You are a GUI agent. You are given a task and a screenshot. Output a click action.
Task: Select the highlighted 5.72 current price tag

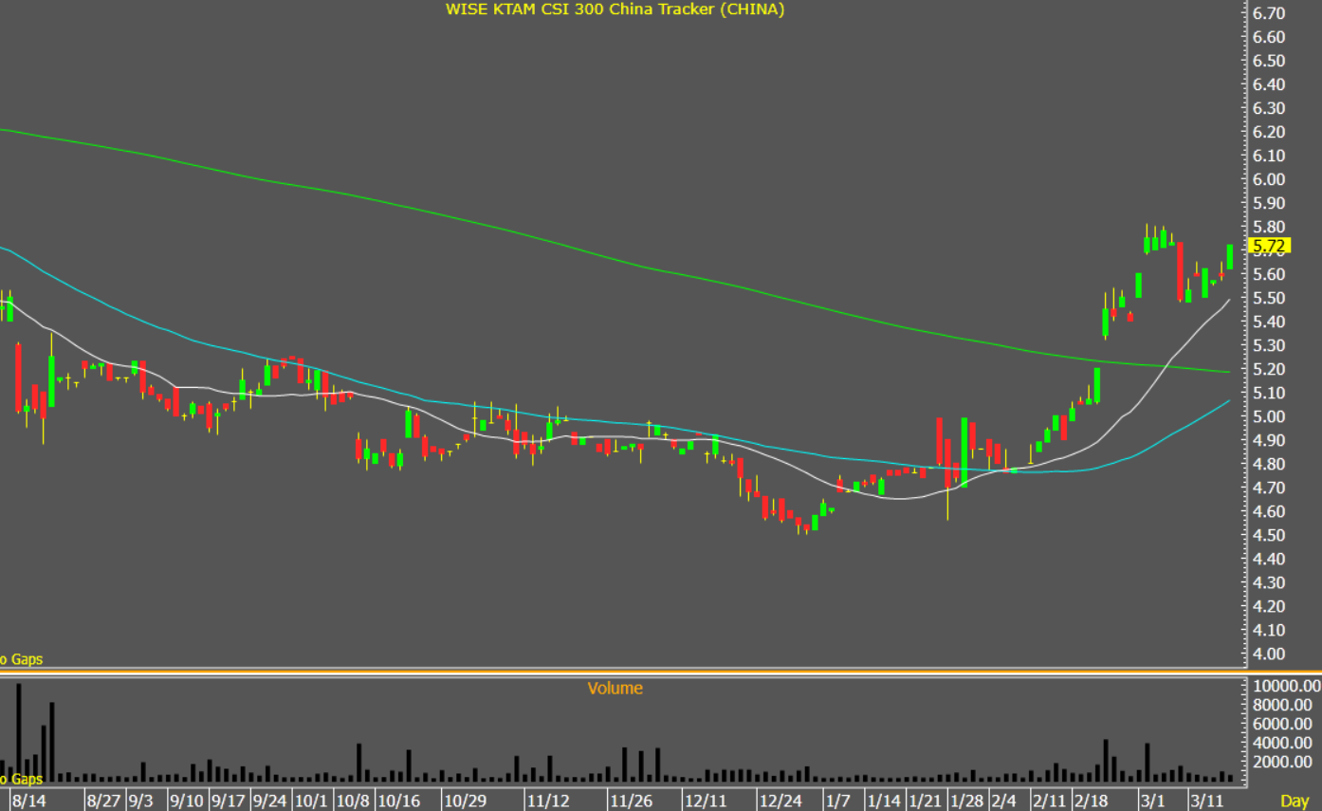[x=1269, y=248]
